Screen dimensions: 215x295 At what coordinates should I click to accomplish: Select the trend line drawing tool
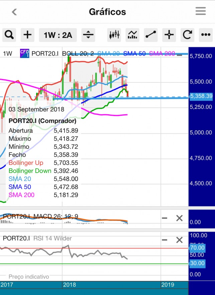point(151,35)
